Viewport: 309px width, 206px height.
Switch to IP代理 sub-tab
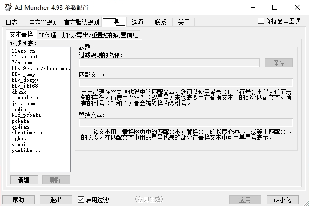(47, 35)
